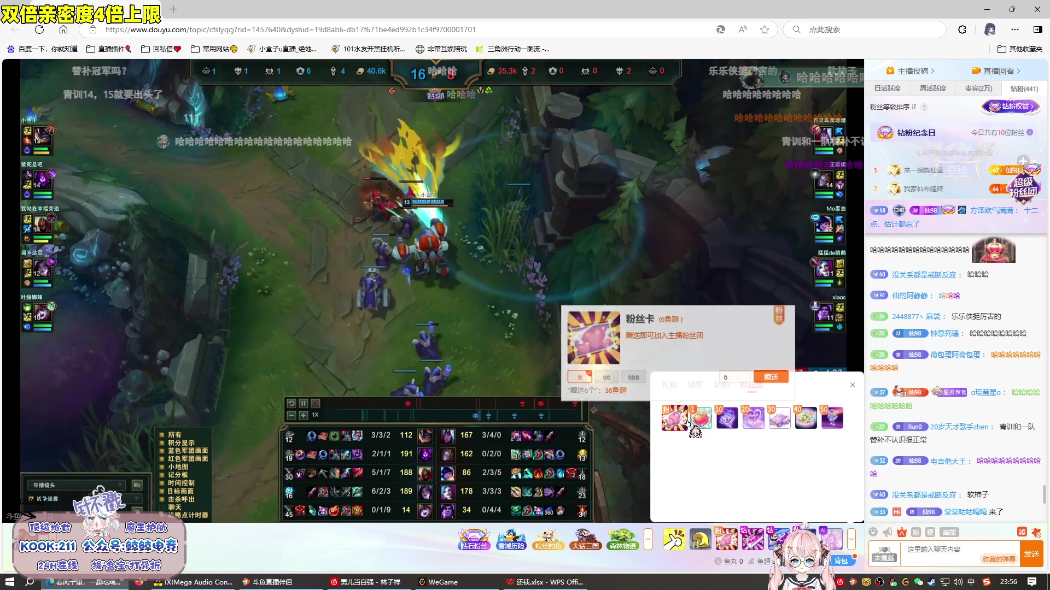
Task: Pause the replay playback
Action: [x=304, y=404]
